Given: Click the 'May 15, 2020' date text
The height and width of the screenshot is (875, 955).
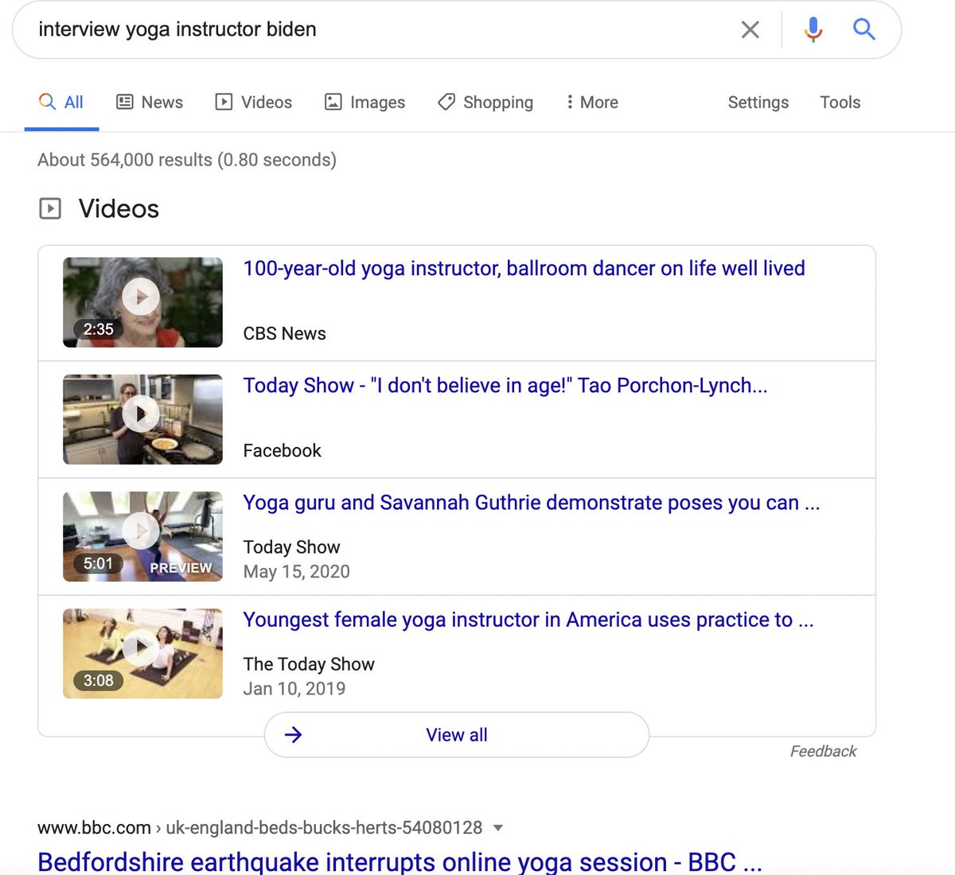Looking at the screenshot, I should tap(296, 571).
